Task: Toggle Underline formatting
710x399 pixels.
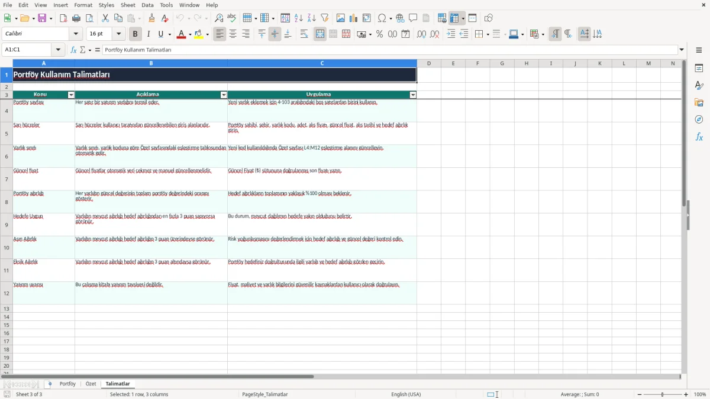Action: tap(161, 34)
